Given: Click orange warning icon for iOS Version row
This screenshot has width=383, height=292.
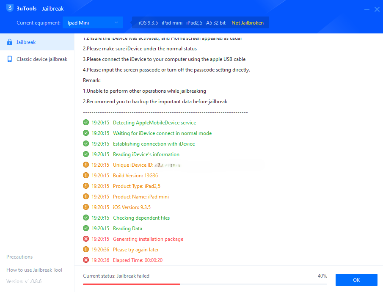Looking at the screenshot, I should point(86,207).
